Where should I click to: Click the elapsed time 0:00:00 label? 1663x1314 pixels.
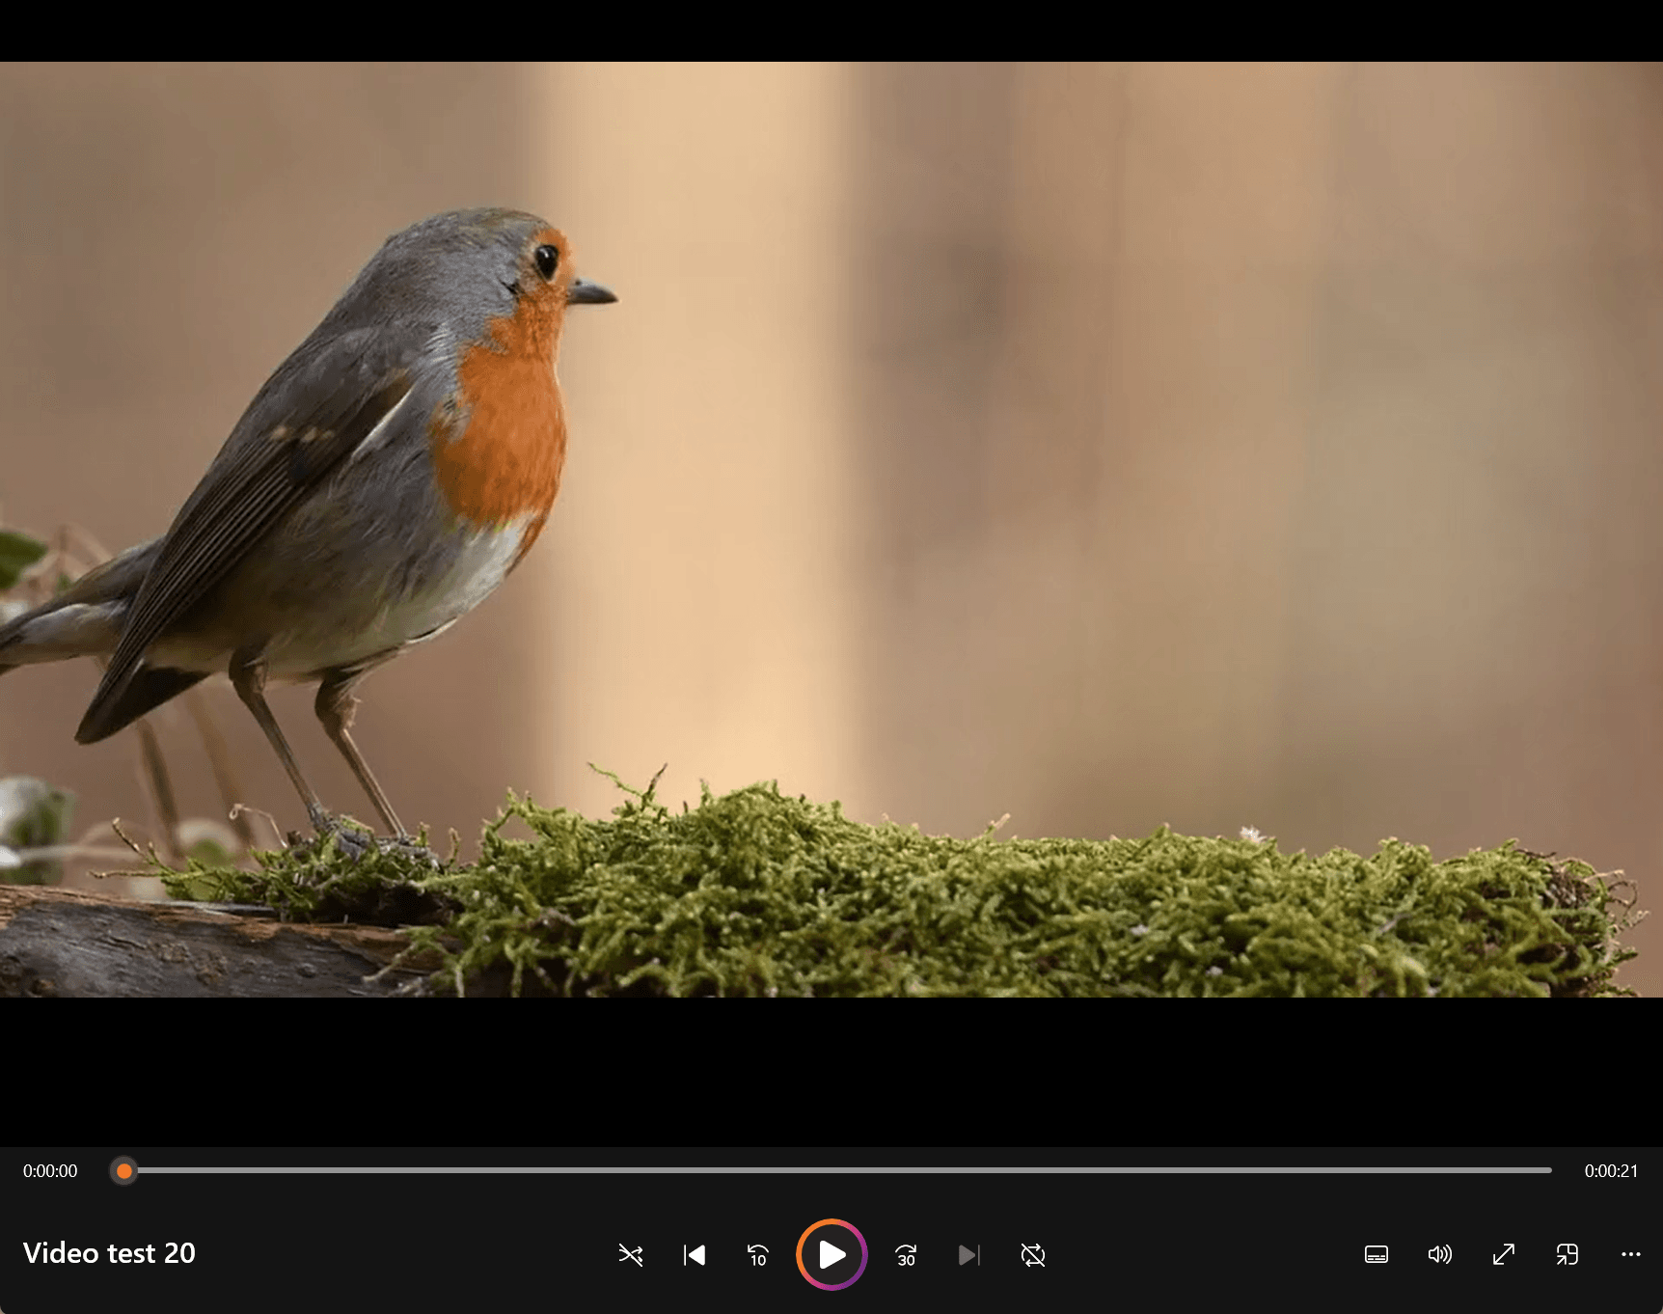pos(50,1171)
